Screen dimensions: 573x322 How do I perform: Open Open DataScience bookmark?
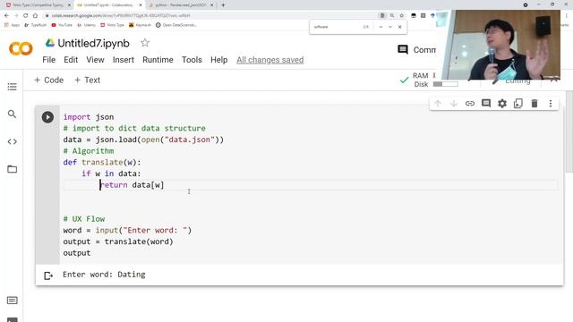point(176,25)
